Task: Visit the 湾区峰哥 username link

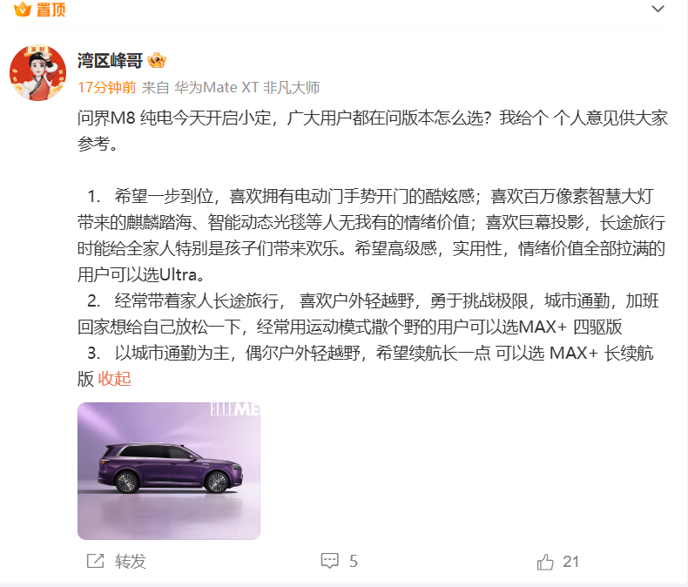Action: pyautogui.click(x=110, y=61)
